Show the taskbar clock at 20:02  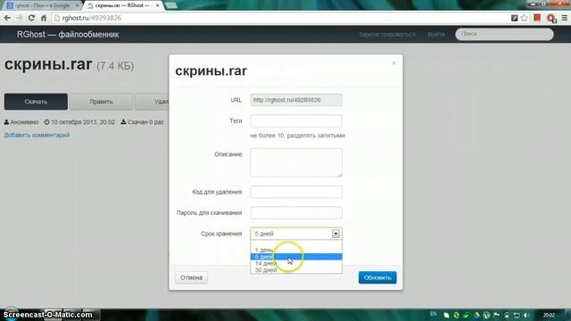point(549,315)
